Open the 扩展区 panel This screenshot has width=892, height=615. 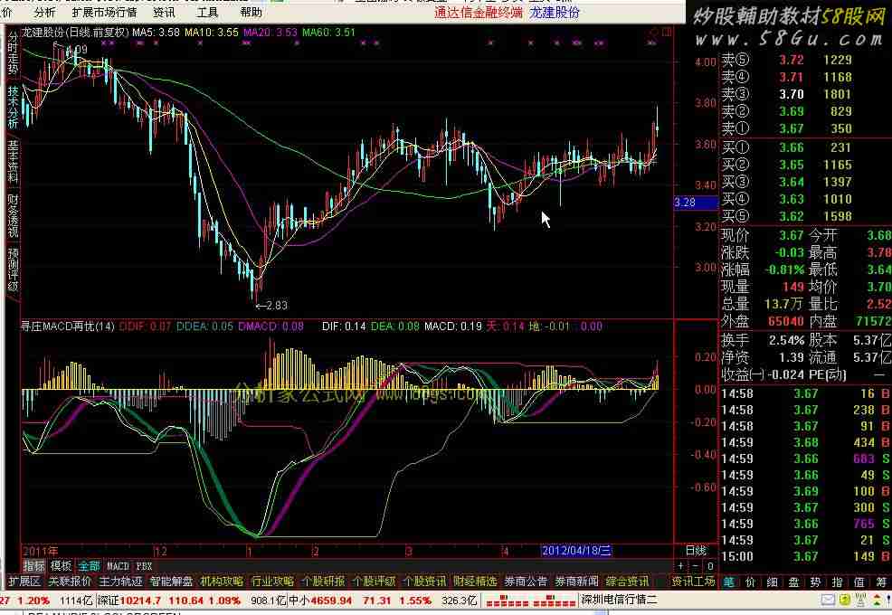[x=24, y=582]
